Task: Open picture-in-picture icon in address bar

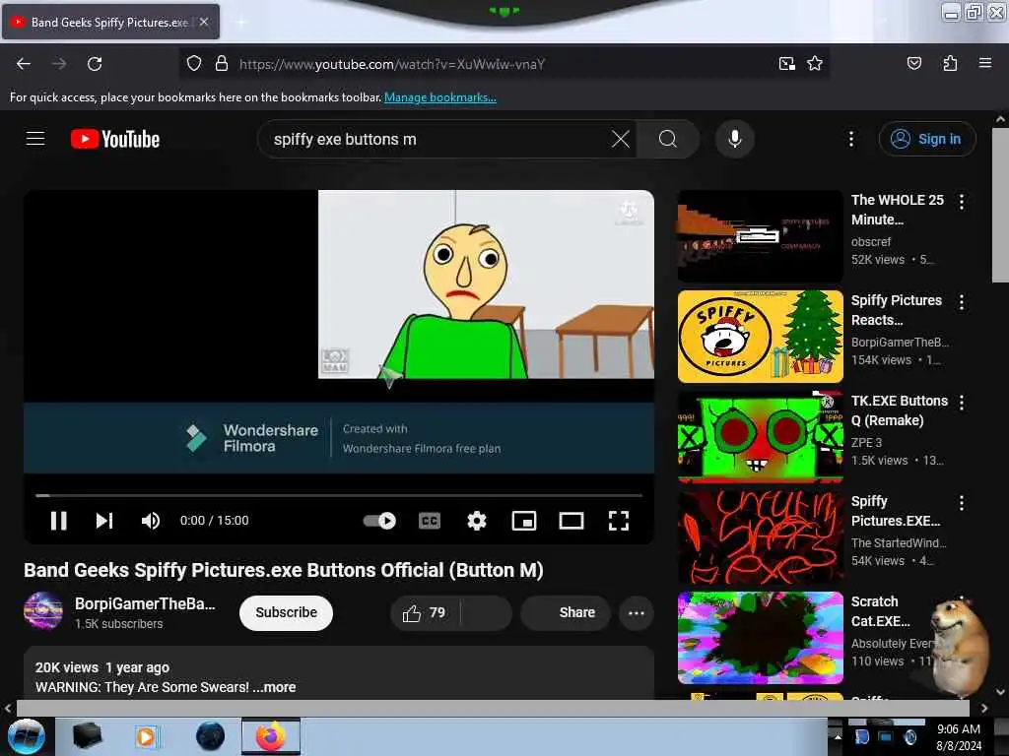Action: [x=786, y=64]
